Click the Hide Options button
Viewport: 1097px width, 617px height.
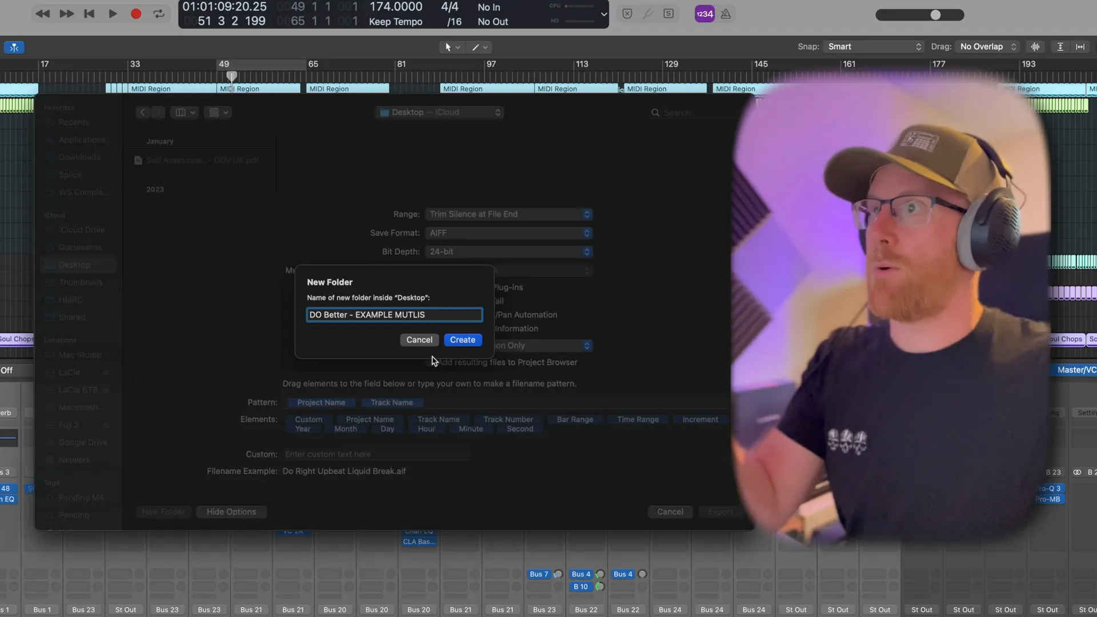(231, 512)
